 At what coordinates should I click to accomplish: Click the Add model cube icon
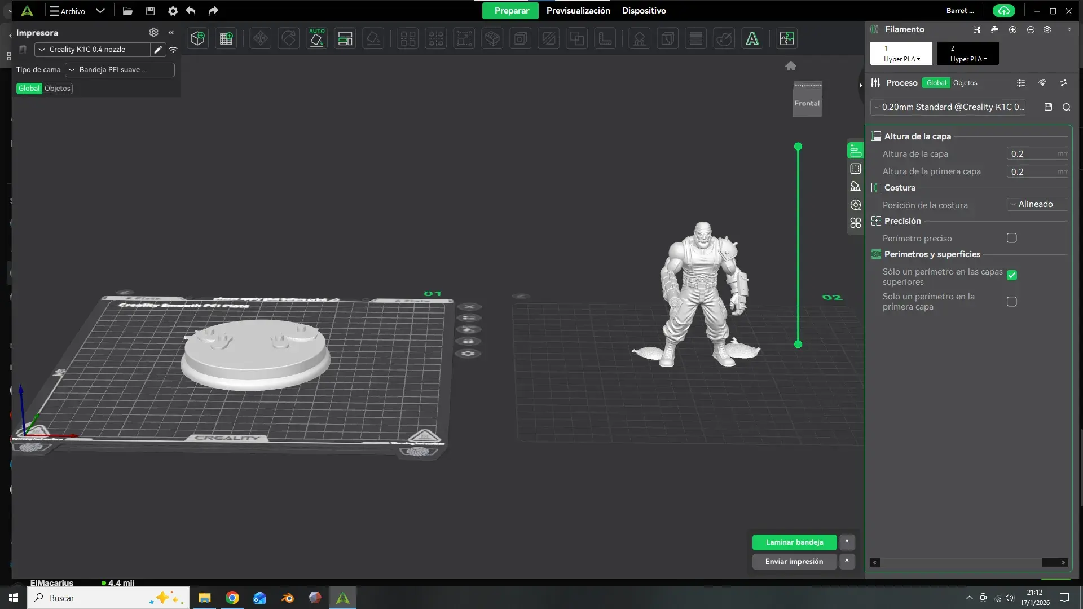pyautogui.click(x=197, y=38)
